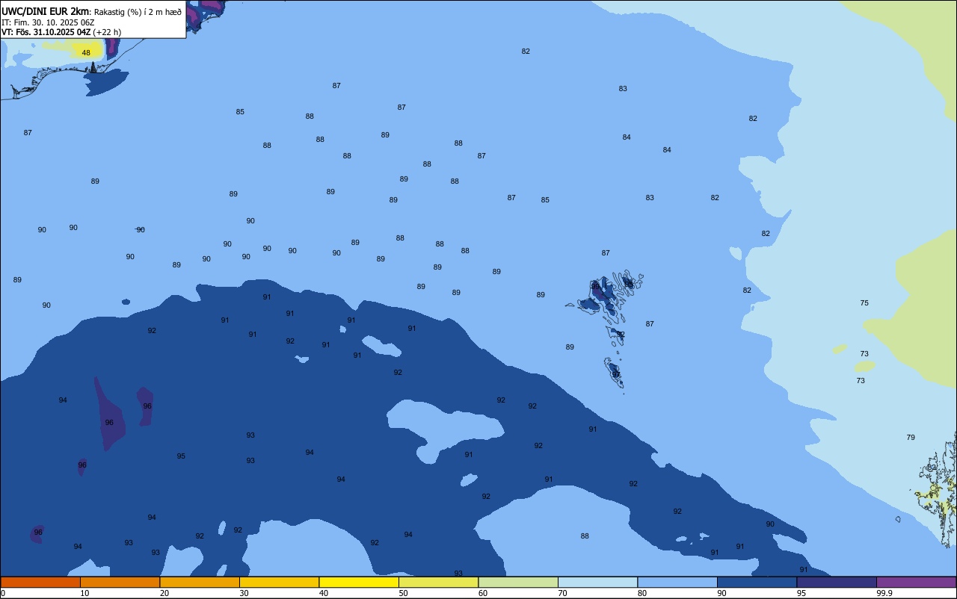Click the pale blue 70–80 legend swatch
Viewport: 957px width, 599px height.
tap(597, 582)
